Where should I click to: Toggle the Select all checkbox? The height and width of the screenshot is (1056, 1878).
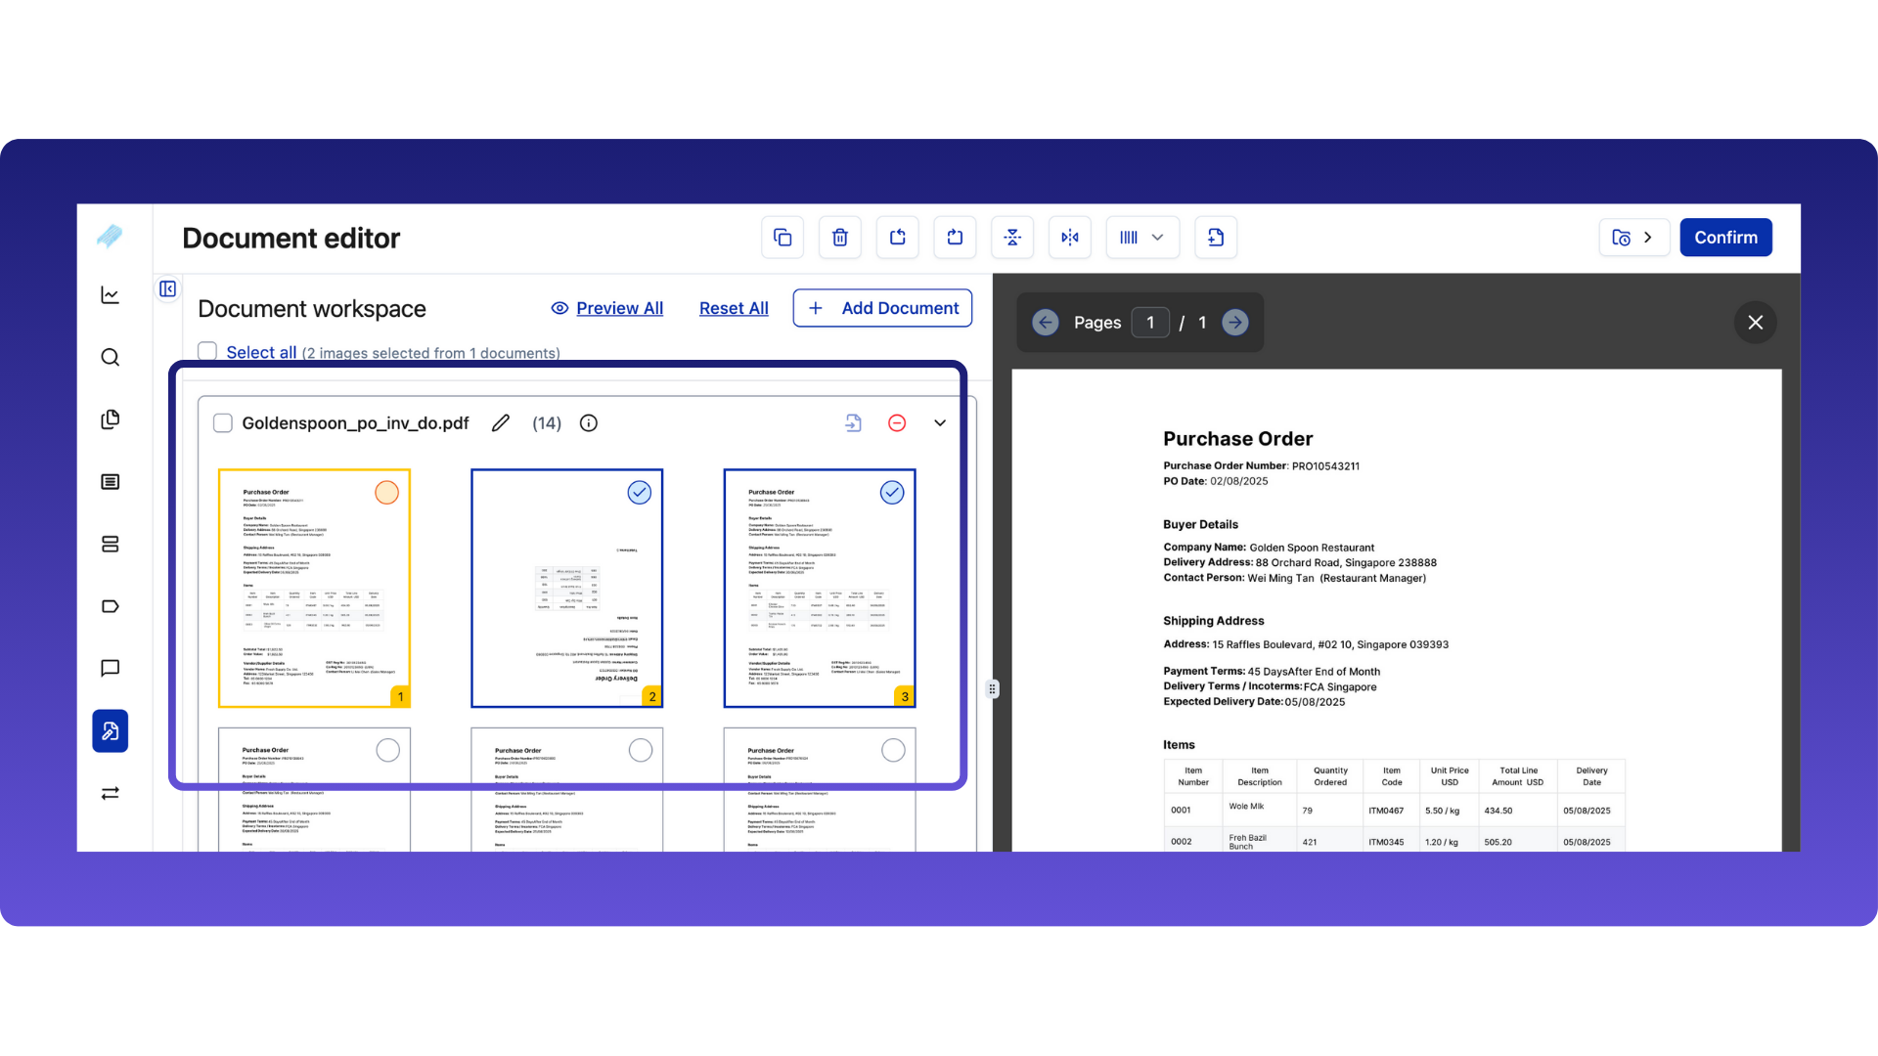(x=207, y=352)
